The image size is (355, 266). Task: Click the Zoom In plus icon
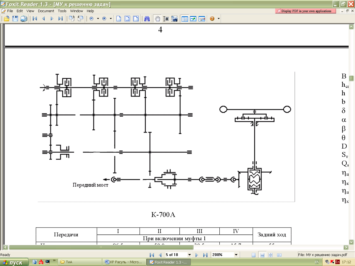click(x=104, y=19)
